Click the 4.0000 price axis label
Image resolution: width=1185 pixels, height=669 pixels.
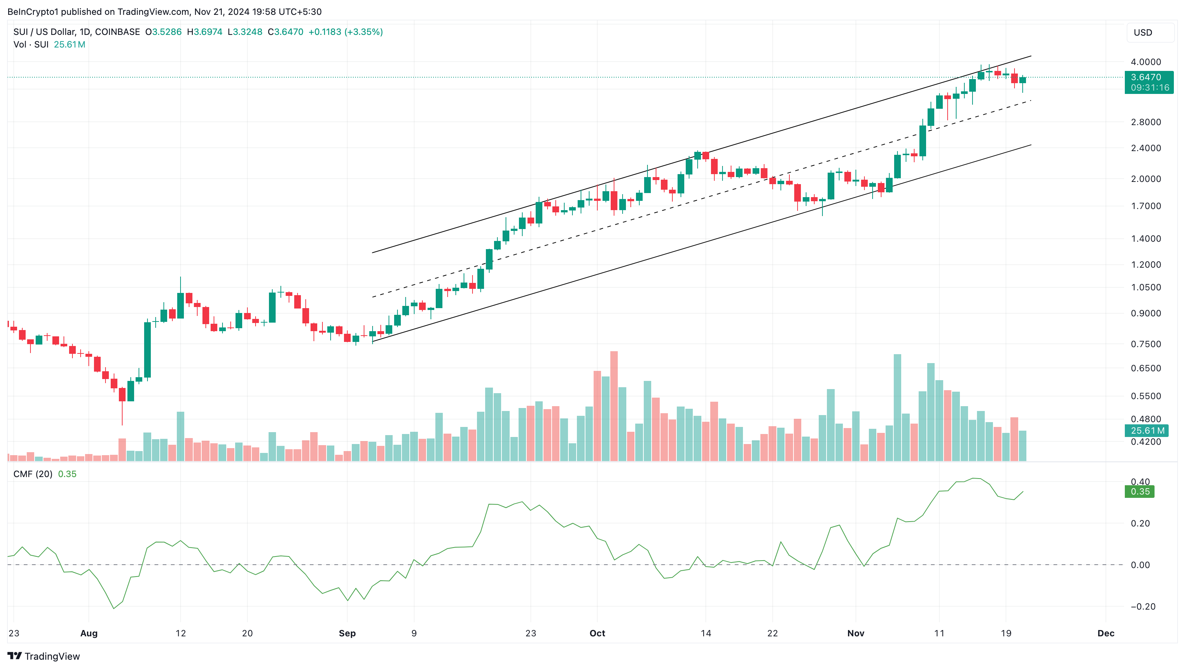tap(1146, 62)
